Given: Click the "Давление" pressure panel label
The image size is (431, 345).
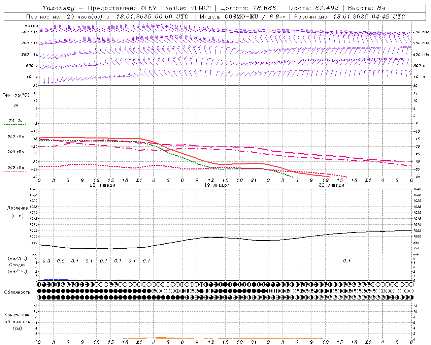Looking at the screenshot, I should pyautogui.click(x=18, y=208).
